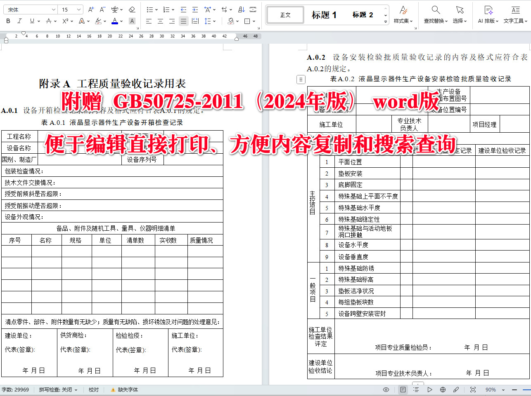Open the font color swatch
This screenshot has height=396, width=531.
coord(114,21)
